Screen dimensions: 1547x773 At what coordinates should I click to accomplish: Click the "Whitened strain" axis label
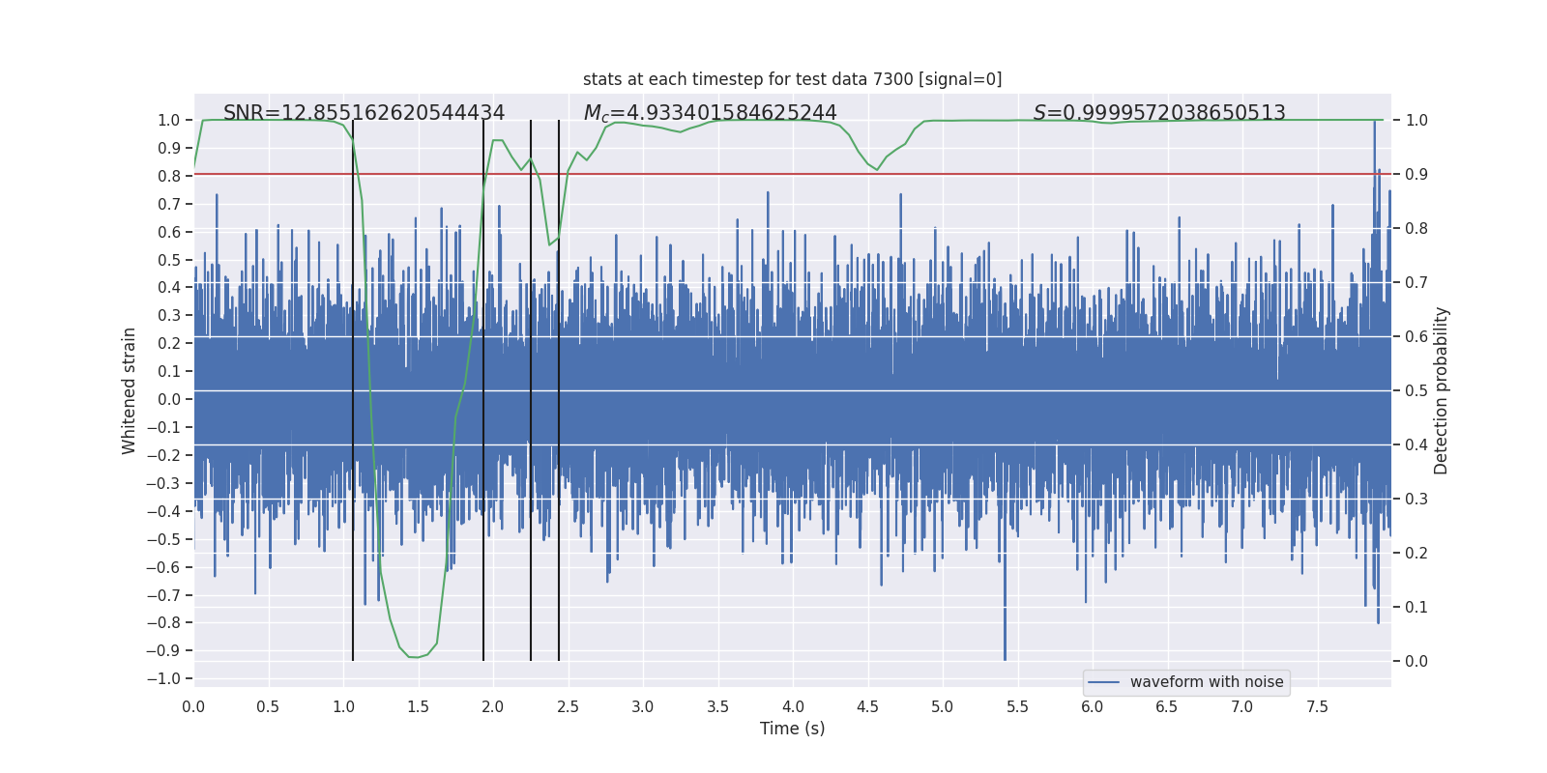130,390
